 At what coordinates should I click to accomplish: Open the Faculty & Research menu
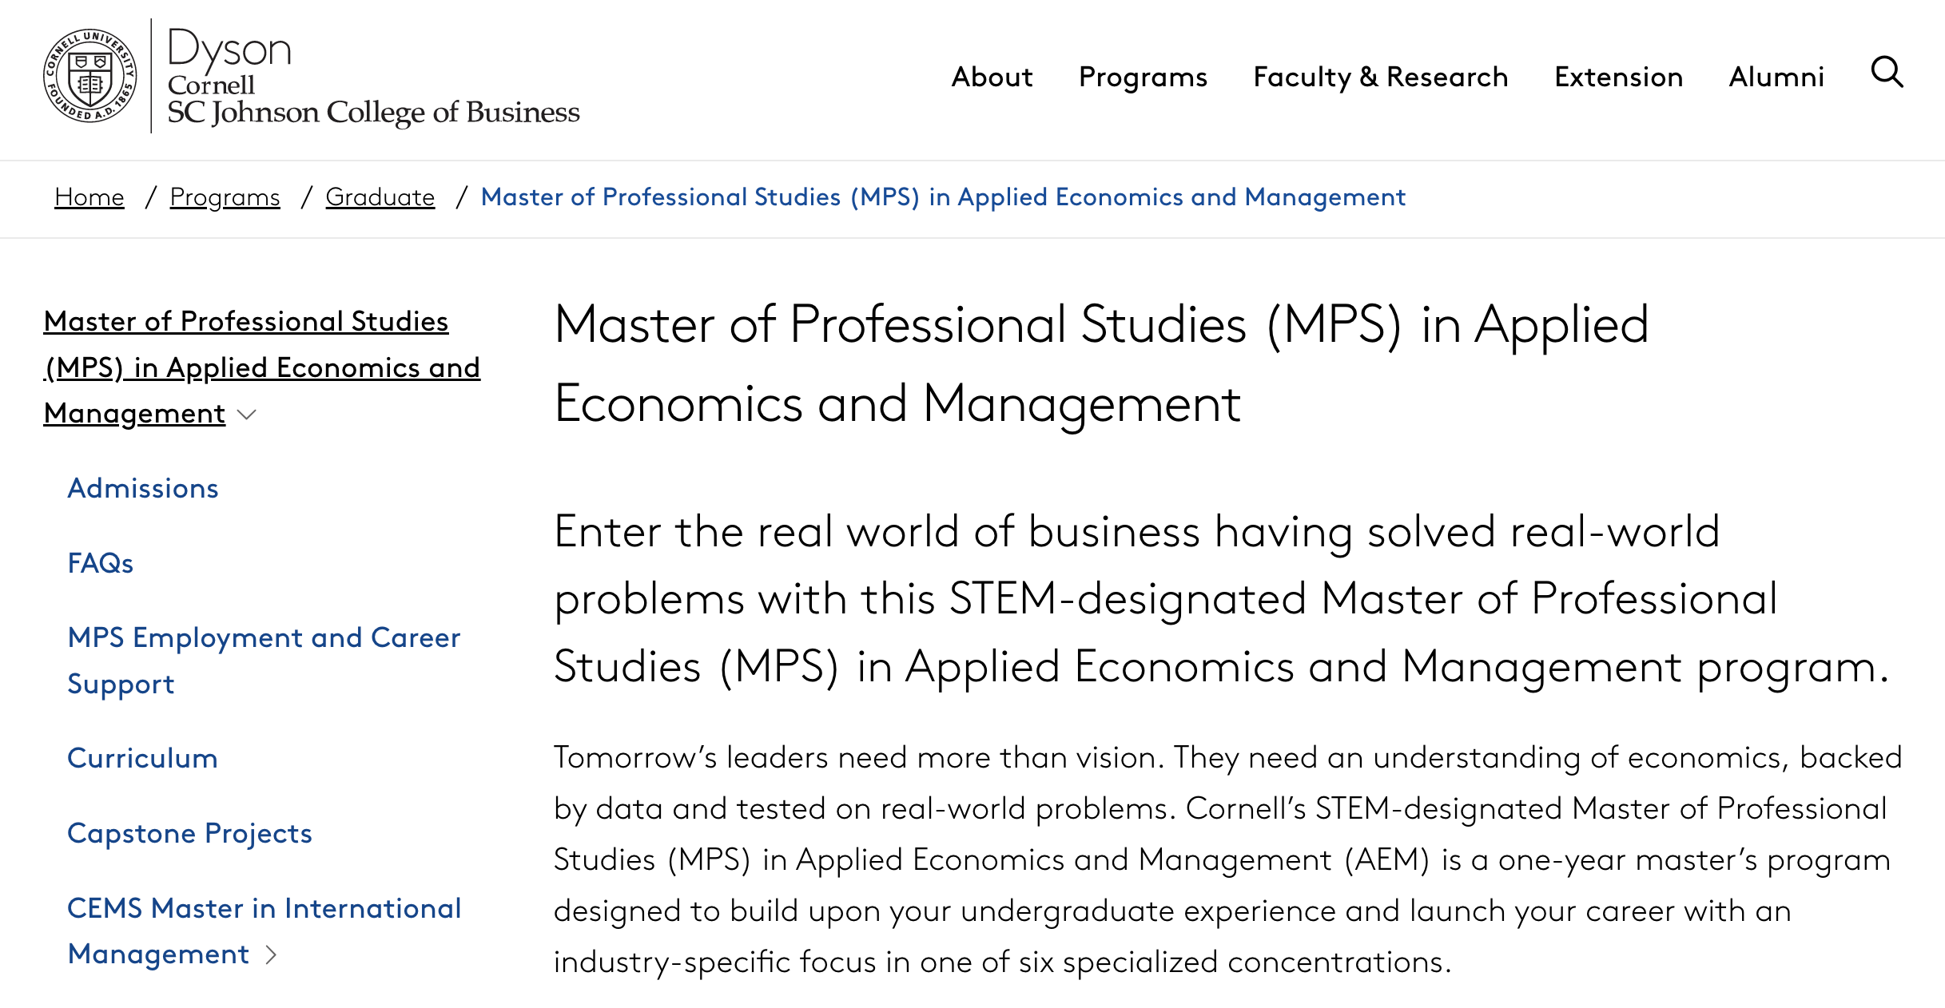[1380, 77]
